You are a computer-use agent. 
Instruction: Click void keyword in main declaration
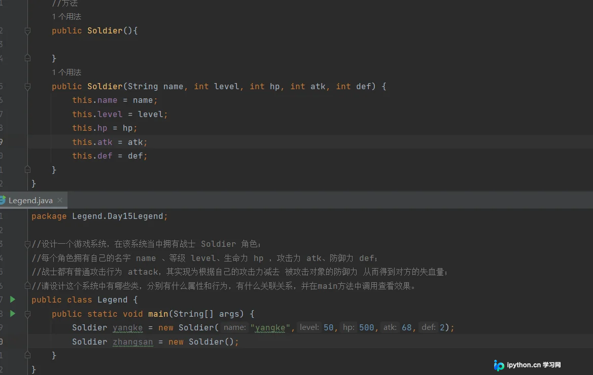click(x=133, y=314)
